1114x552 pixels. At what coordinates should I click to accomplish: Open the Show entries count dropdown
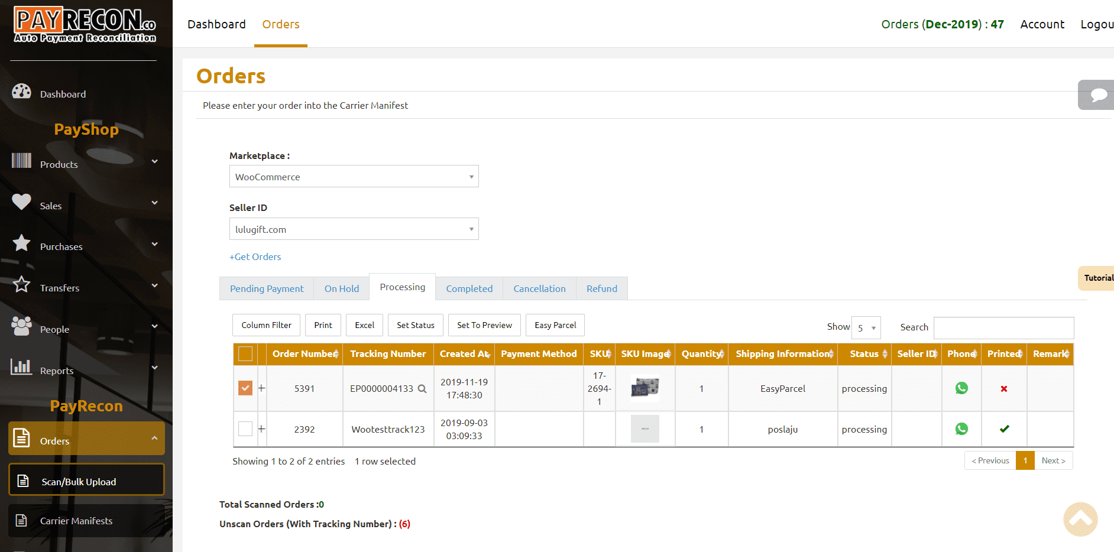click(866, 327)
